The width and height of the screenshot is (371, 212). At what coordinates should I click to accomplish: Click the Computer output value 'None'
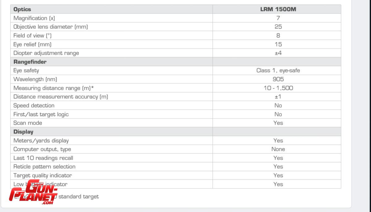pyautogui.click(x=278, y=149)
